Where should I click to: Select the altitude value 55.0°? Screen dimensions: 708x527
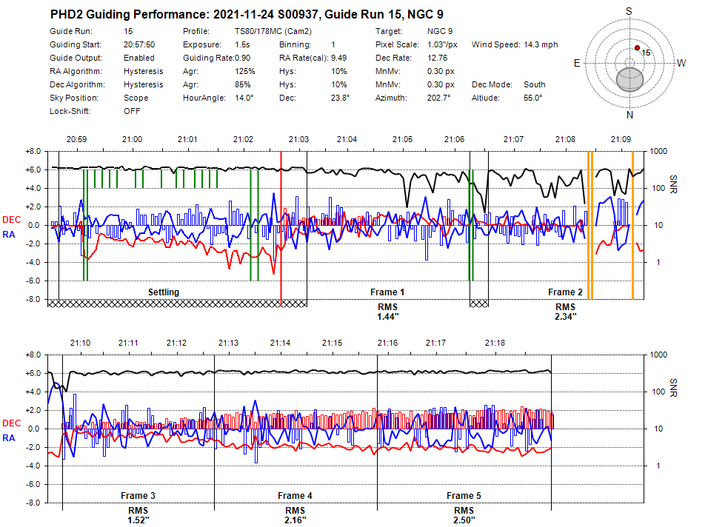[x=533, y=98]
